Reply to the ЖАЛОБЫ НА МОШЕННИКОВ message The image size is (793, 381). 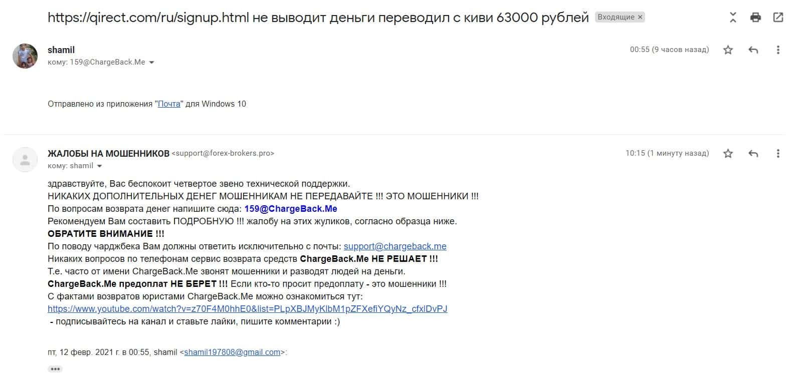point(753,153)
